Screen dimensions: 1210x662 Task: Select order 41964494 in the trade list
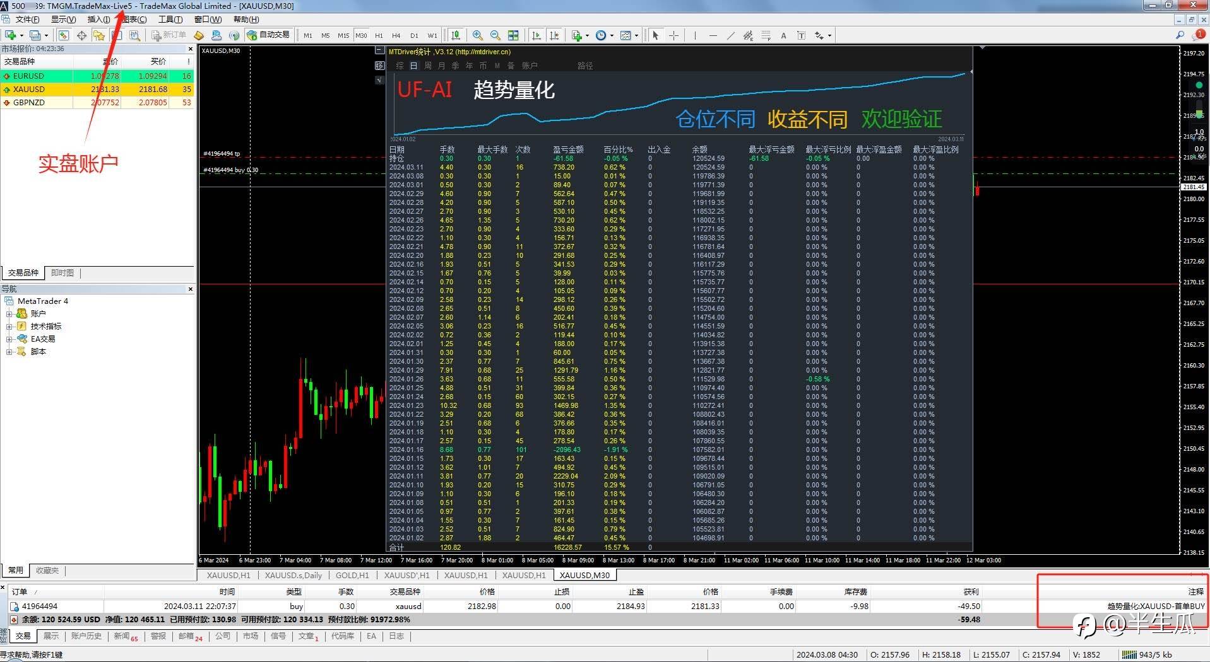click(x=606, y=606)
